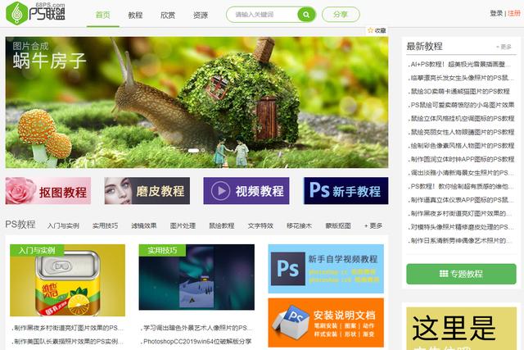Screen dimensions: 524x350
Task: Click 实用技巧 green tag on aurora thumbnail
Action: [x=162, y=250]
